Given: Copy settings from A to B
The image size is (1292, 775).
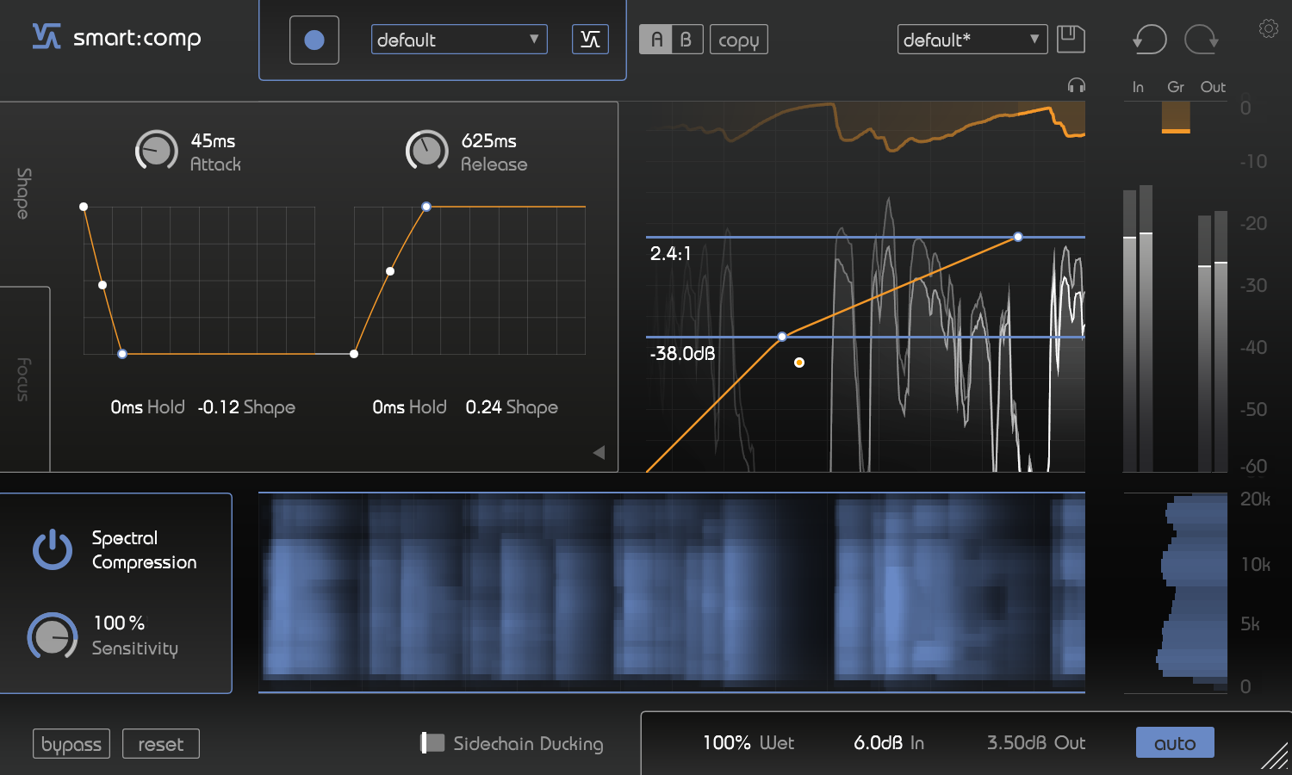Looking at the screenshot, I should click(738, 38).
